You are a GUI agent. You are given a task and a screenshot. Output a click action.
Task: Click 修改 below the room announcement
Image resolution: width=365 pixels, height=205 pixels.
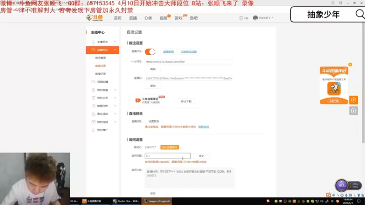153,193
